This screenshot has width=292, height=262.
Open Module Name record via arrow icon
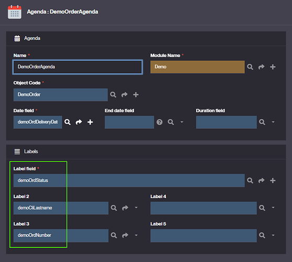pyautogui.click(x=261, y=67)
